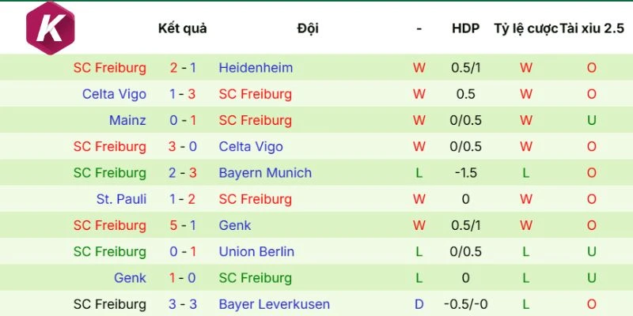Click the 0.5 handicap in Celta Vigo row
The width and height of the screenshot is (633, 316).
(465, 94)
